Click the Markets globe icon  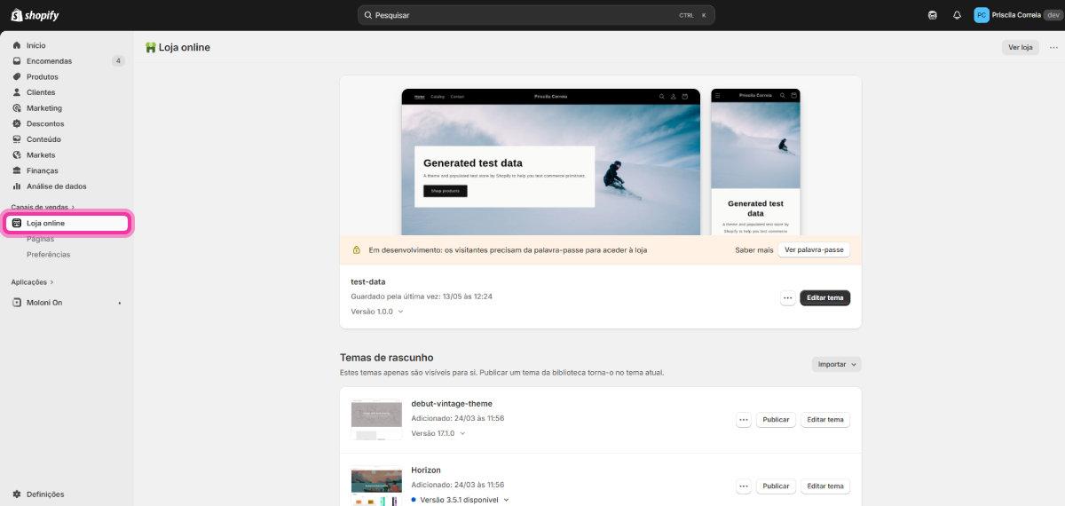(x=17, y=155)
